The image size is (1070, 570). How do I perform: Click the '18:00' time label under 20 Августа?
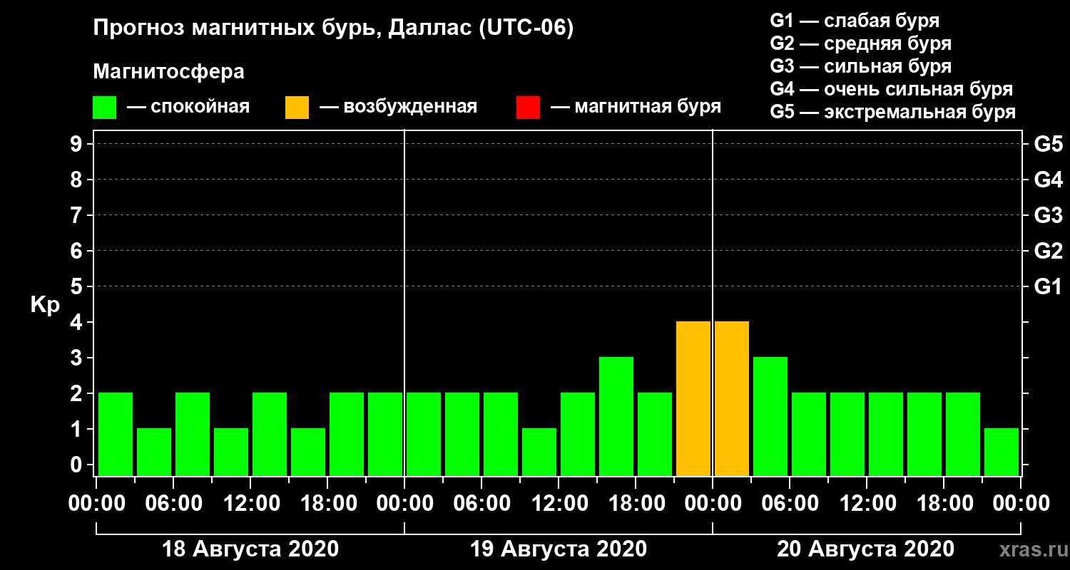click(944, 504)
